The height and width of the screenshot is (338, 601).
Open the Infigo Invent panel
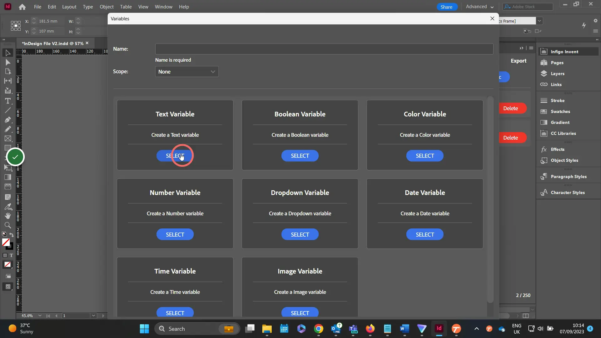click(x=568, y=52)
